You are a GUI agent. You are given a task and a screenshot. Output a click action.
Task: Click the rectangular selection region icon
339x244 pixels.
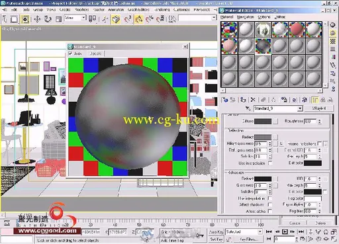tap(14, 19)
